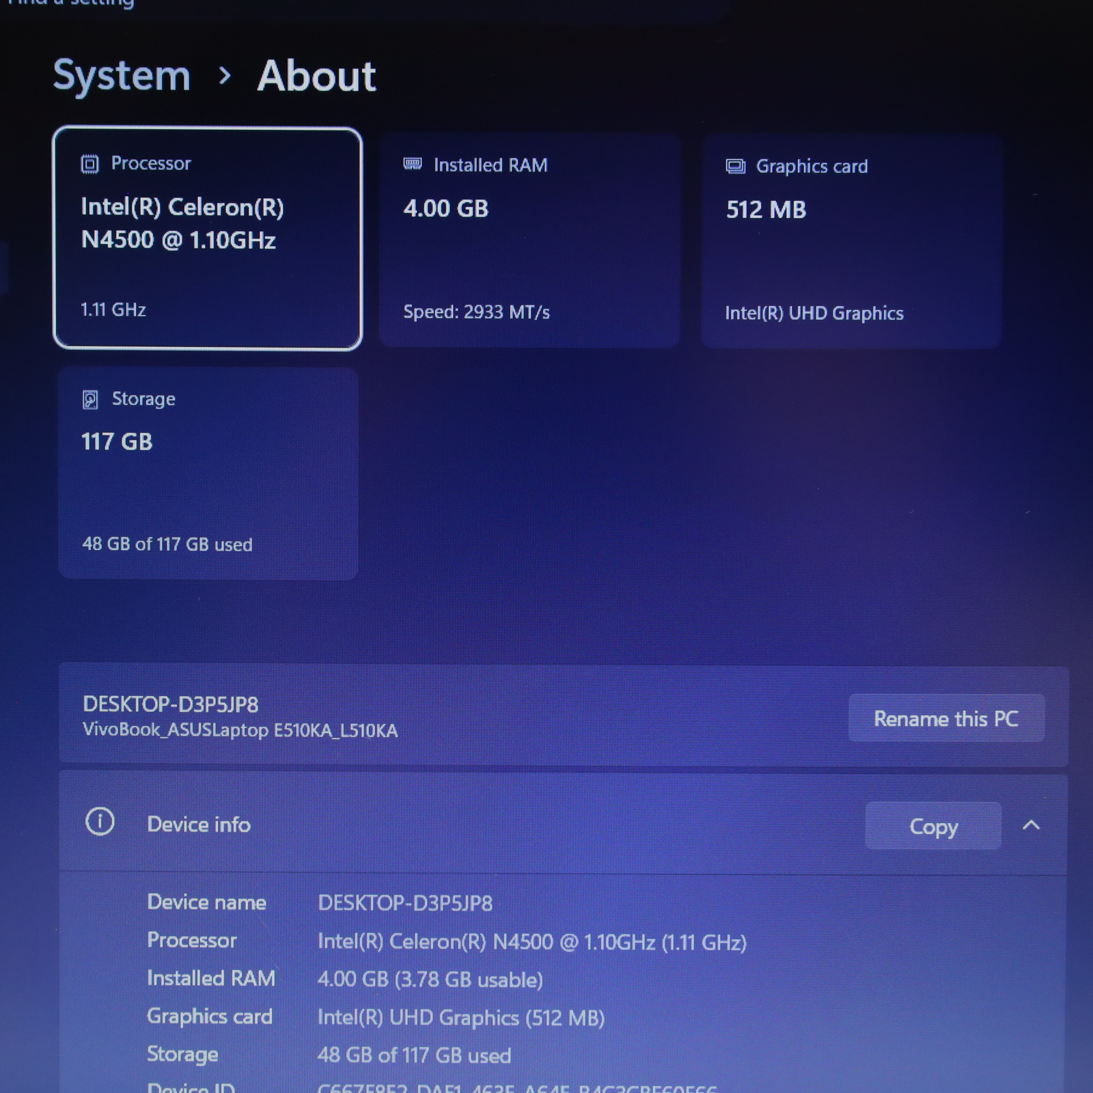This screenshot has height=1093, width=1093.
Task: Click the Device info header row
Action: click(564, 824)
